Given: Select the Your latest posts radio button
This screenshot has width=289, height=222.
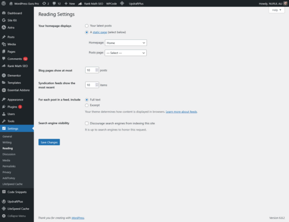Looking at the screenshot, I should (87, 26).
